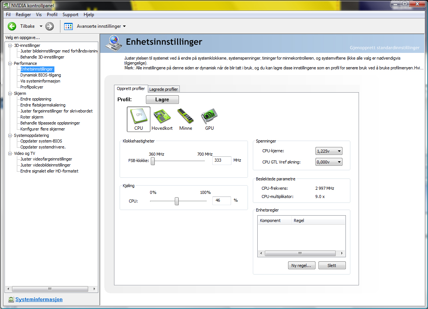This screenshot has width=428, height=309.
Task: Collapse the Video og TV tree node
Action: [x=10, y=153]
